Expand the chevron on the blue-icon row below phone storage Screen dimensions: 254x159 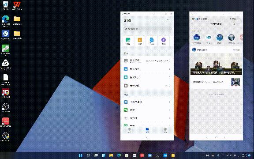coord(170,69)
